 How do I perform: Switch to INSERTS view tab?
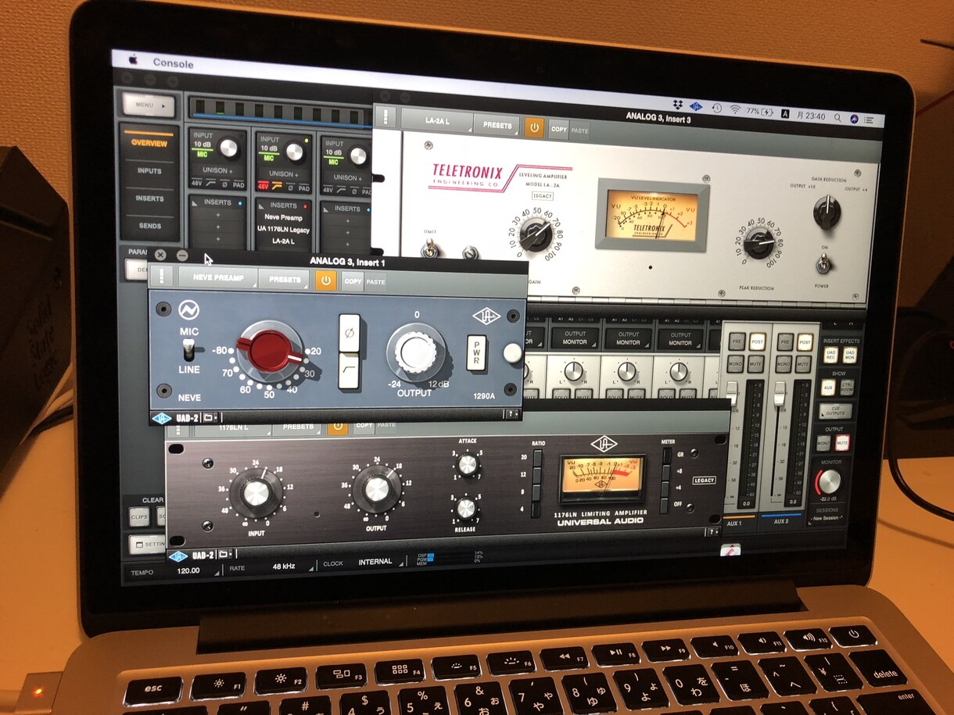click(x=149, y=198)
